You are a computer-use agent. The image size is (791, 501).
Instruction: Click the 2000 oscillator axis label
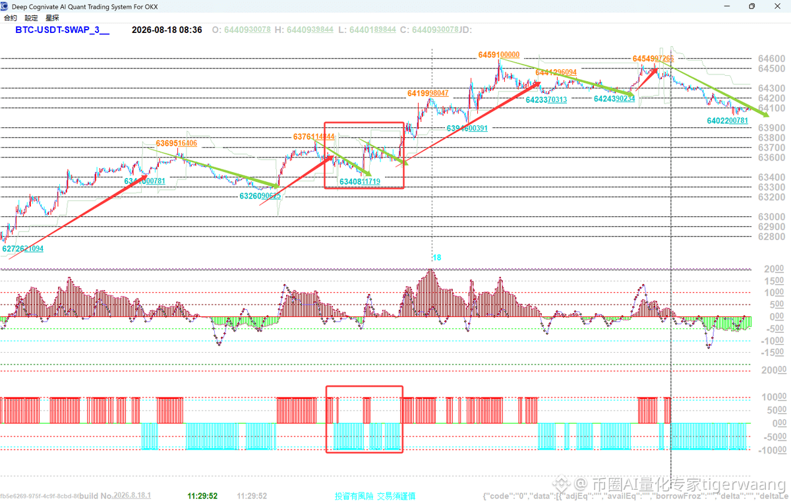(x=774, y=270)
